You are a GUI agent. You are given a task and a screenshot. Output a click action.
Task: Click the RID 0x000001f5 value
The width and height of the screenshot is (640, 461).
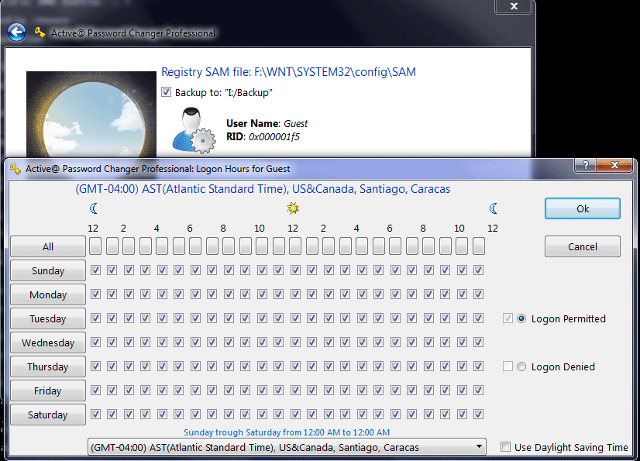tap(274, 137)
